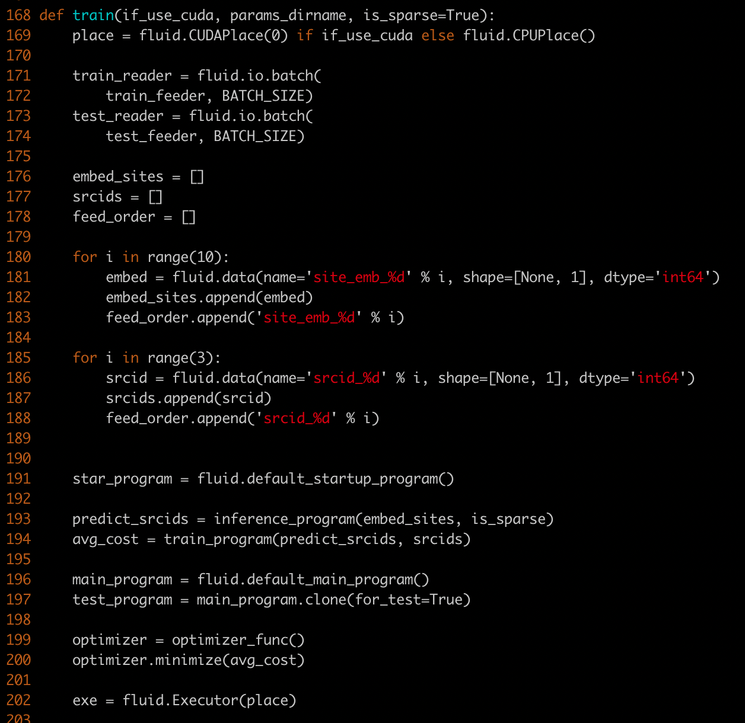Click 'fluid.io.batch(' on line 173
This screenshot has height=723, width=745.
(251, 116)
